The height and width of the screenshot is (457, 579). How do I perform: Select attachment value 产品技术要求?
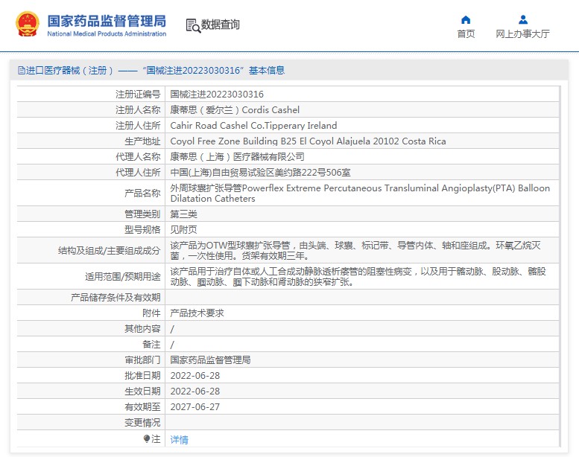click(x=197, y=313)
